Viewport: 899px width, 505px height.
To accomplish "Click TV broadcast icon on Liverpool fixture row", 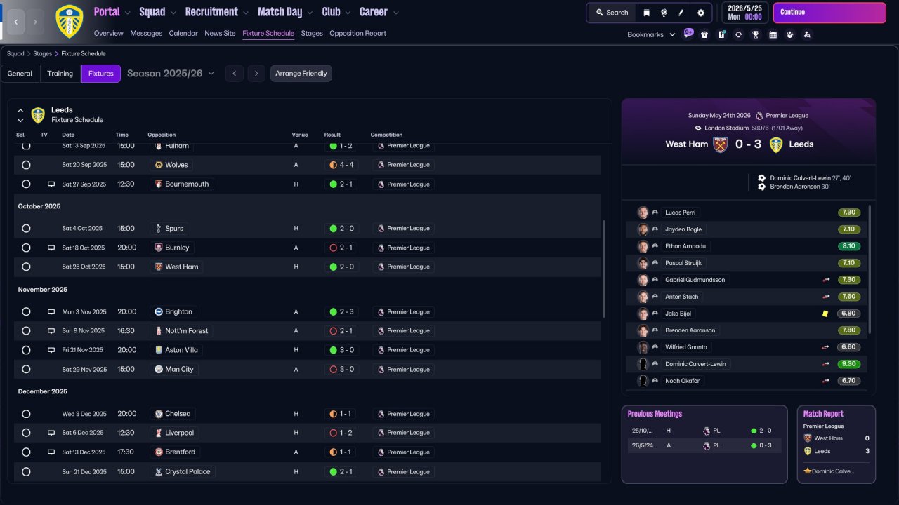I will tap(51, 433).
